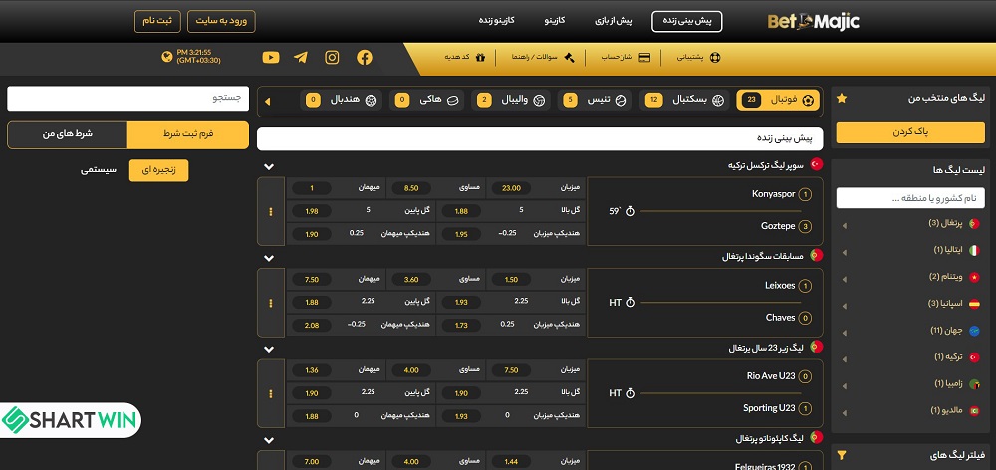
Task: Select زنجیره ای bet type
Action: [158, 170]
